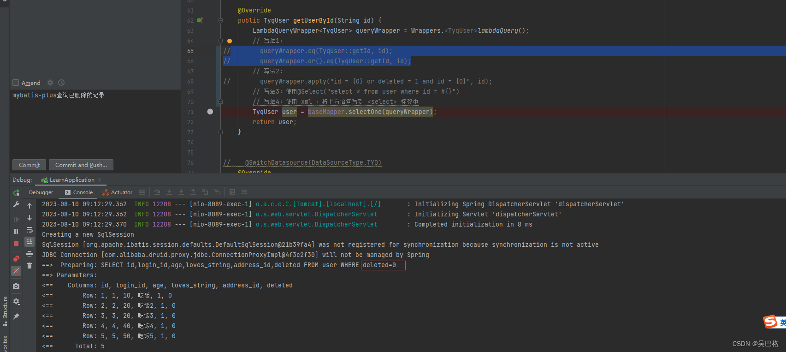Pin the debug tab with pin icon

pos(16,316)
